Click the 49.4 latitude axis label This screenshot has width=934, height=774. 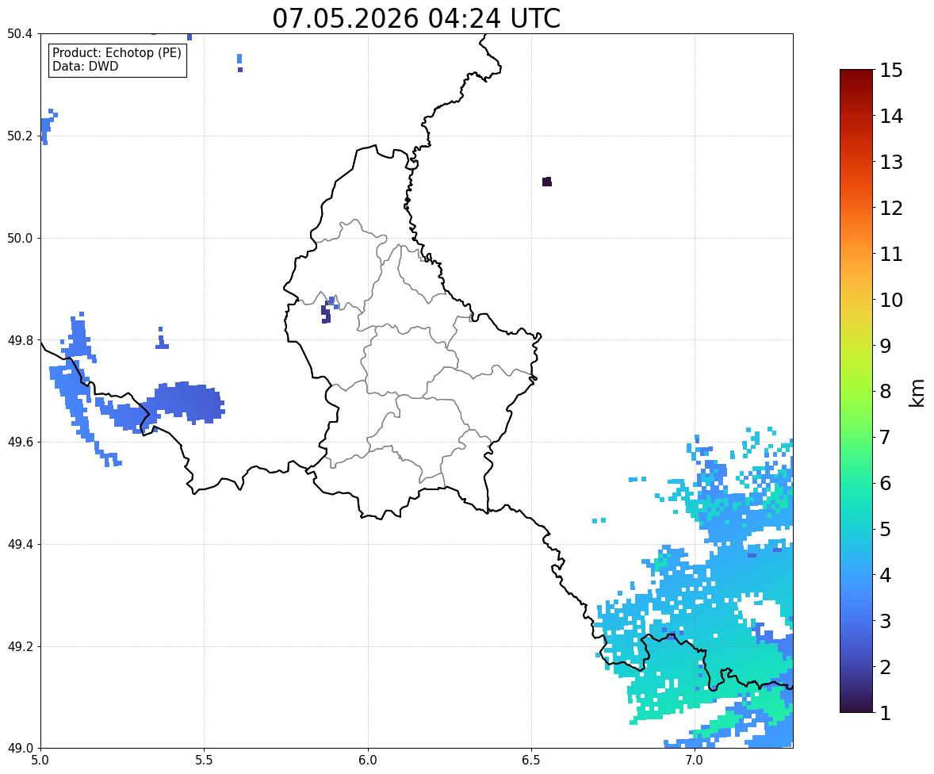click(19, 545)
